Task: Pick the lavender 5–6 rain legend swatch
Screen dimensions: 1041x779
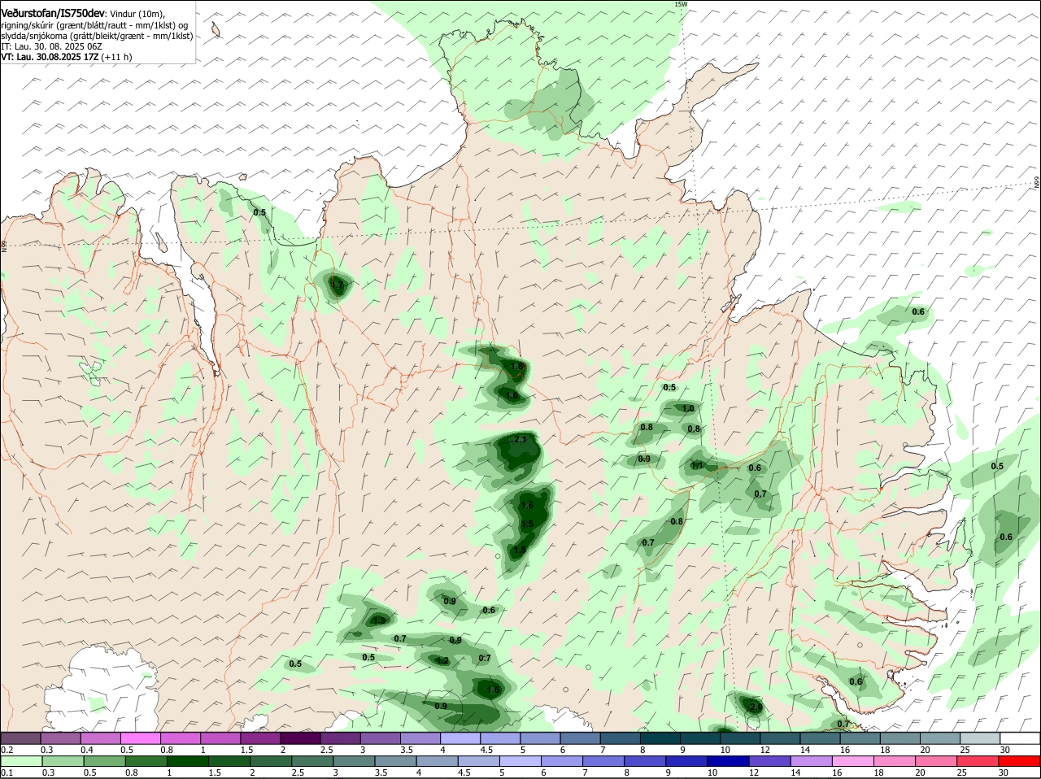Action: [522, 760]
